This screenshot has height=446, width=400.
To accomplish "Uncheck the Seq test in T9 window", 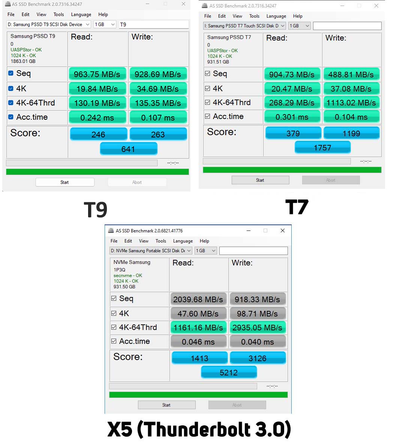I will 11,73.
